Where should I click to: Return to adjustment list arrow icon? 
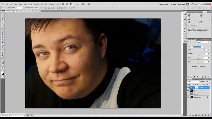click(x=188, y=77)
